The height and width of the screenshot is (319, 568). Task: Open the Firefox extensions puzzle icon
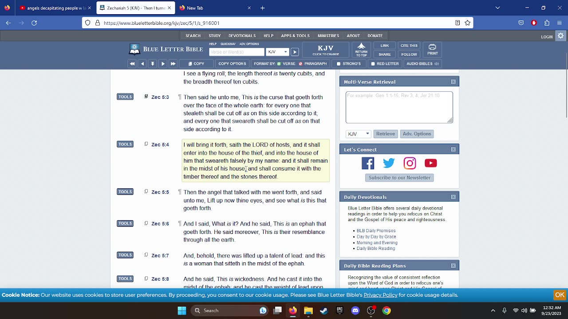pos(547,23)
